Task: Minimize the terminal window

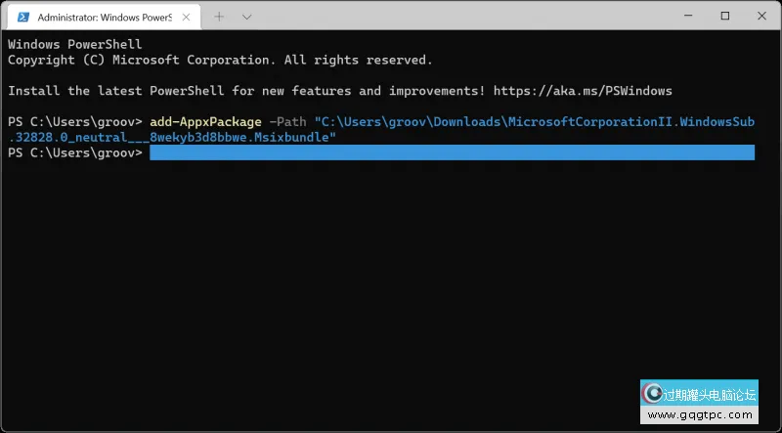Action: coord(680,16)
